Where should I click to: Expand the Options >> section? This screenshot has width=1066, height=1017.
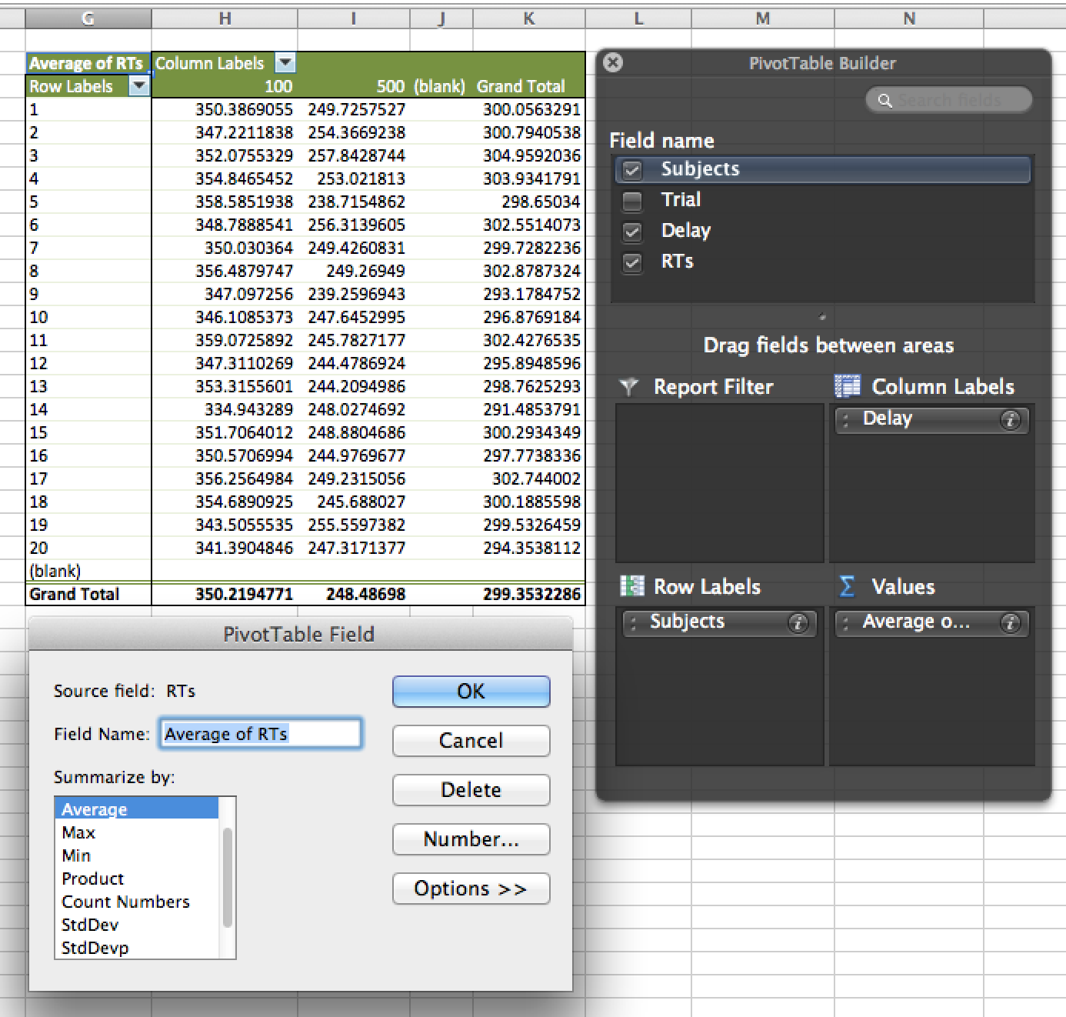pyautogui.click(x=471, y=889)
